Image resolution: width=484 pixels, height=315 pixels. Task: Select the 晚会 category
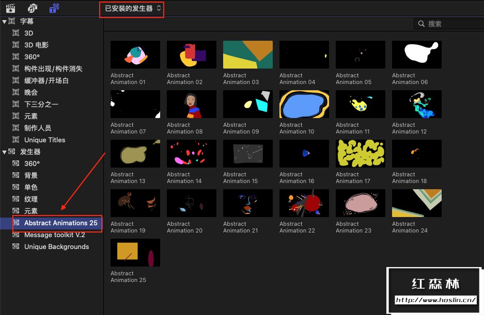(52, 92)
